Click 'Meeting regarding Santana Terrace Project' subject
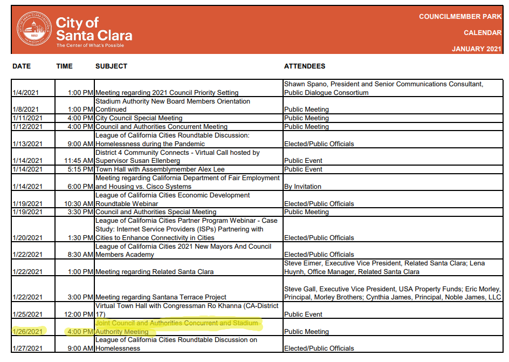The height and width of the screenshot is (362, 509). pyautogui.click(x=161, y=297)
